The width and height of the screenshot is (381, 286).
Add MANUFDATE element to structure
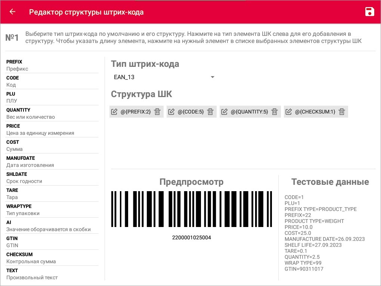(x=52, y=161)
